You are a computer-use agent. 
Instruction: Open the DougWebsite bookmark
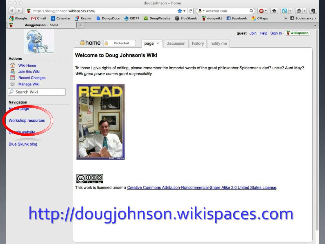point(157,18)
